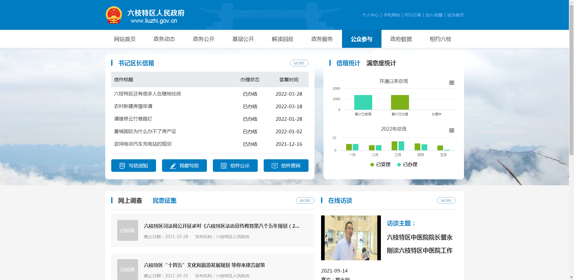Switch to the 民意征集 tab
This screenshot has width=574, height=280.
164,201
